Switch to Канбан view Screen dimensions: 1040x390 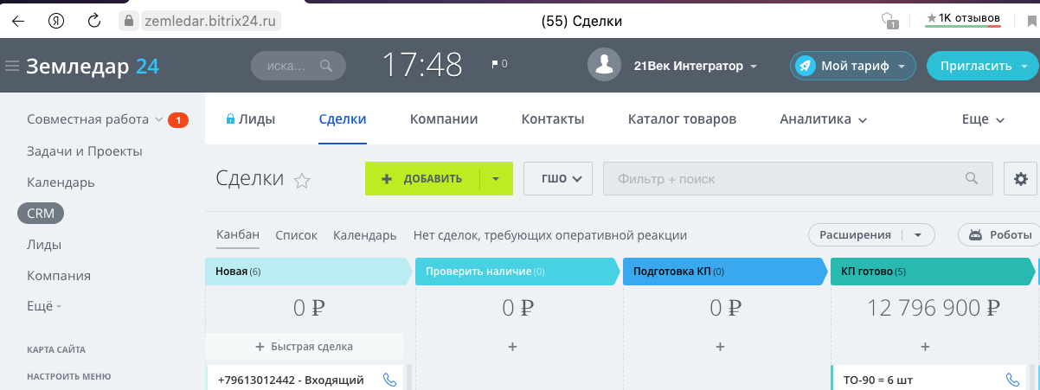coord(237,235)
